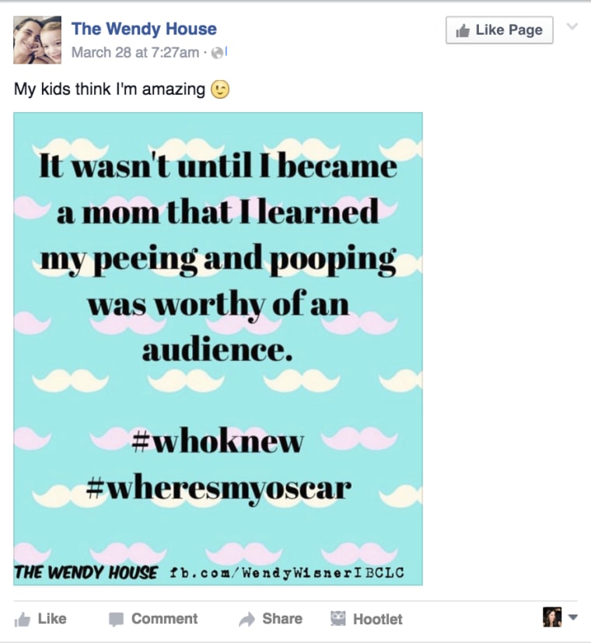Click the Comment speech bubble icon

pyautogui.click(x=116, y=619)
